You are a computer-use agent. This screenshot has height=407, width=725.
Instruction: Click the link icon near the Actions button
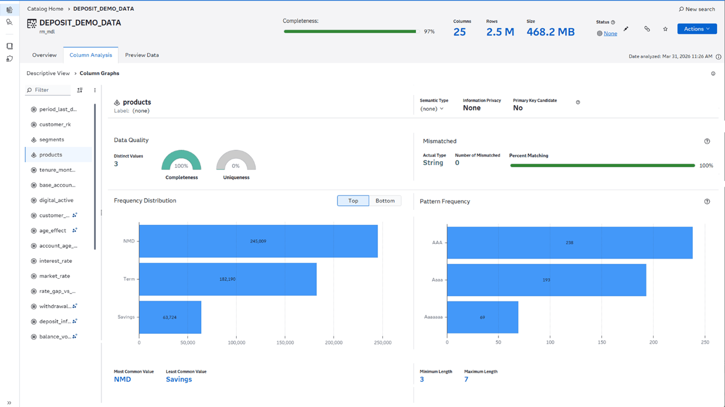(647, 28)
